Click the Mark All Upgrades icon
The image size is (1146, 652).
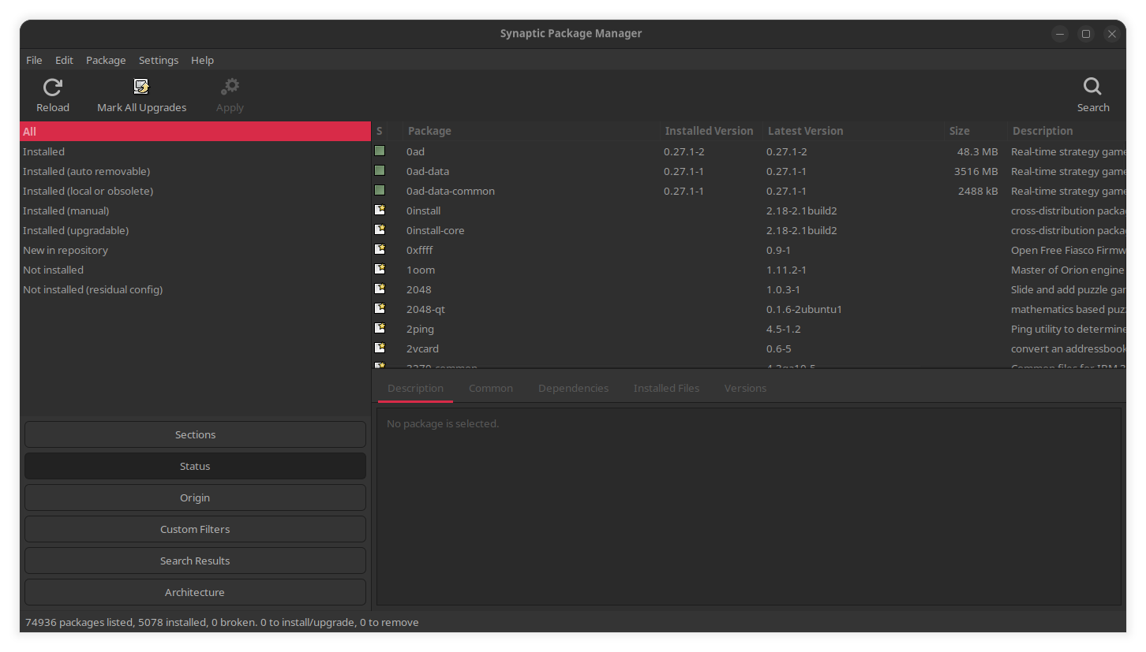point(141,87)
